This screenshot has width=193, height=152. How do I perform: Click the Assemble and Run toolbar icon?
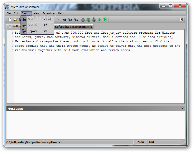coord(88,20)
